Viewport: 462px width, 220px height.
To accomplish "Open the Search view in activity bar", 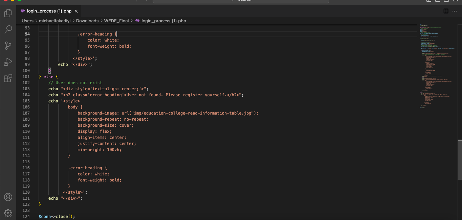I will tap(8, 29).
